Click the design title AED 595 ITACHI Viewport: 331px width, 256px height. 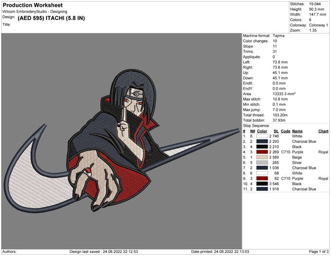pos(52,18)
